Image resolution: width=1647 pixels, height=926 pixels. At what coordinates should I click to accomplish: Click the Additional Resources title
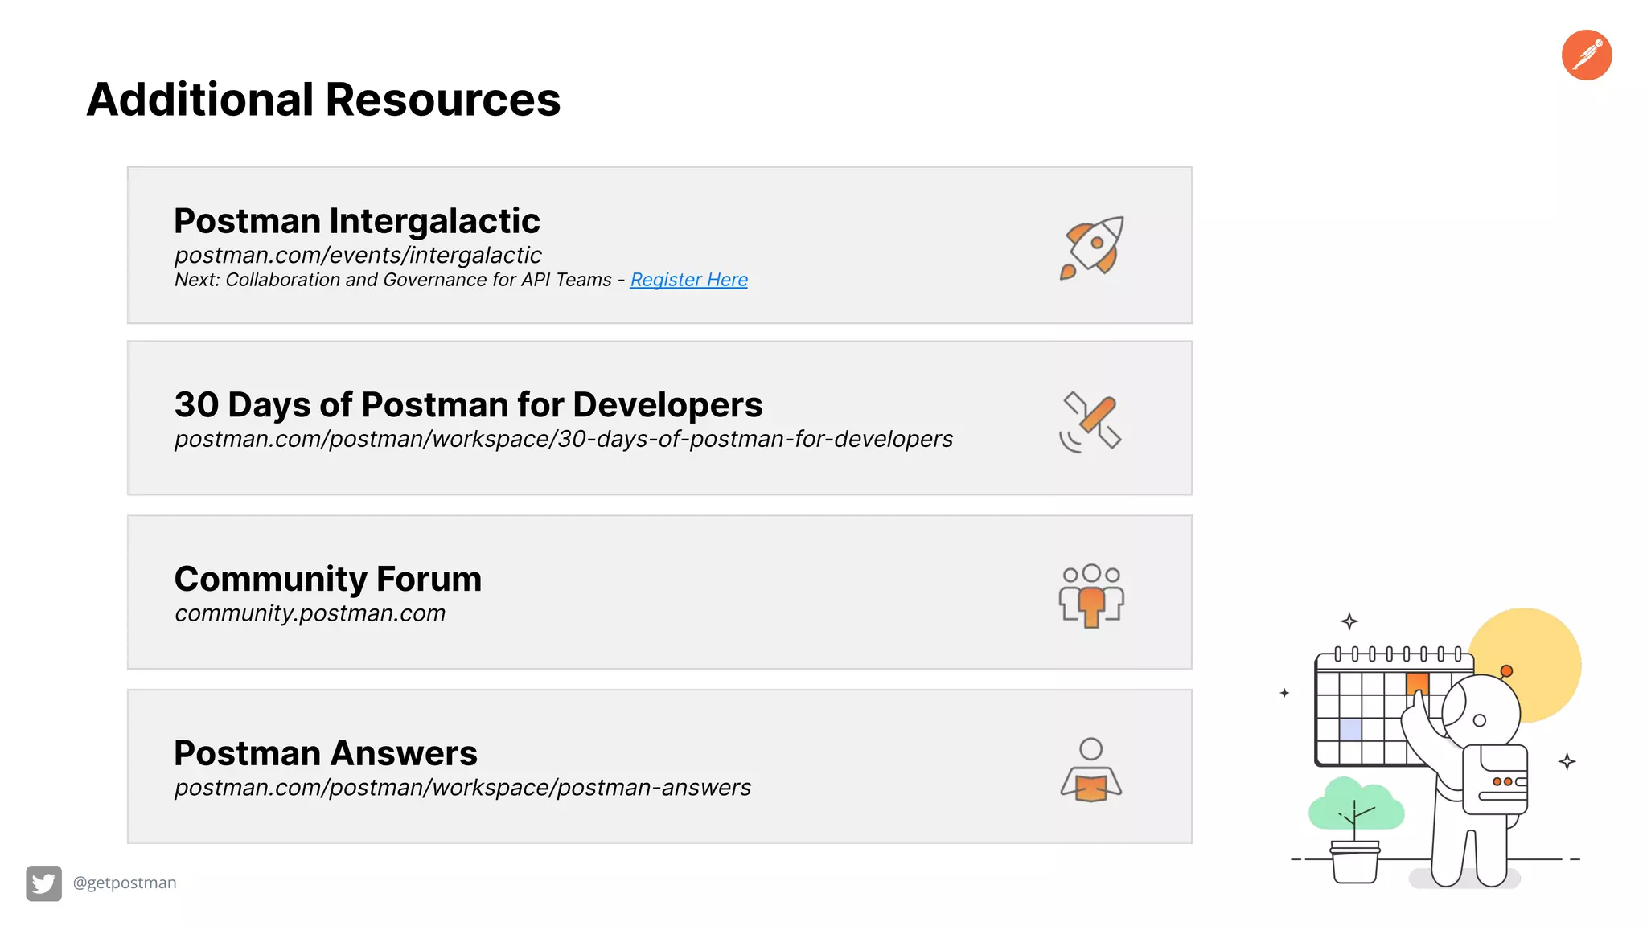point(323,100)
